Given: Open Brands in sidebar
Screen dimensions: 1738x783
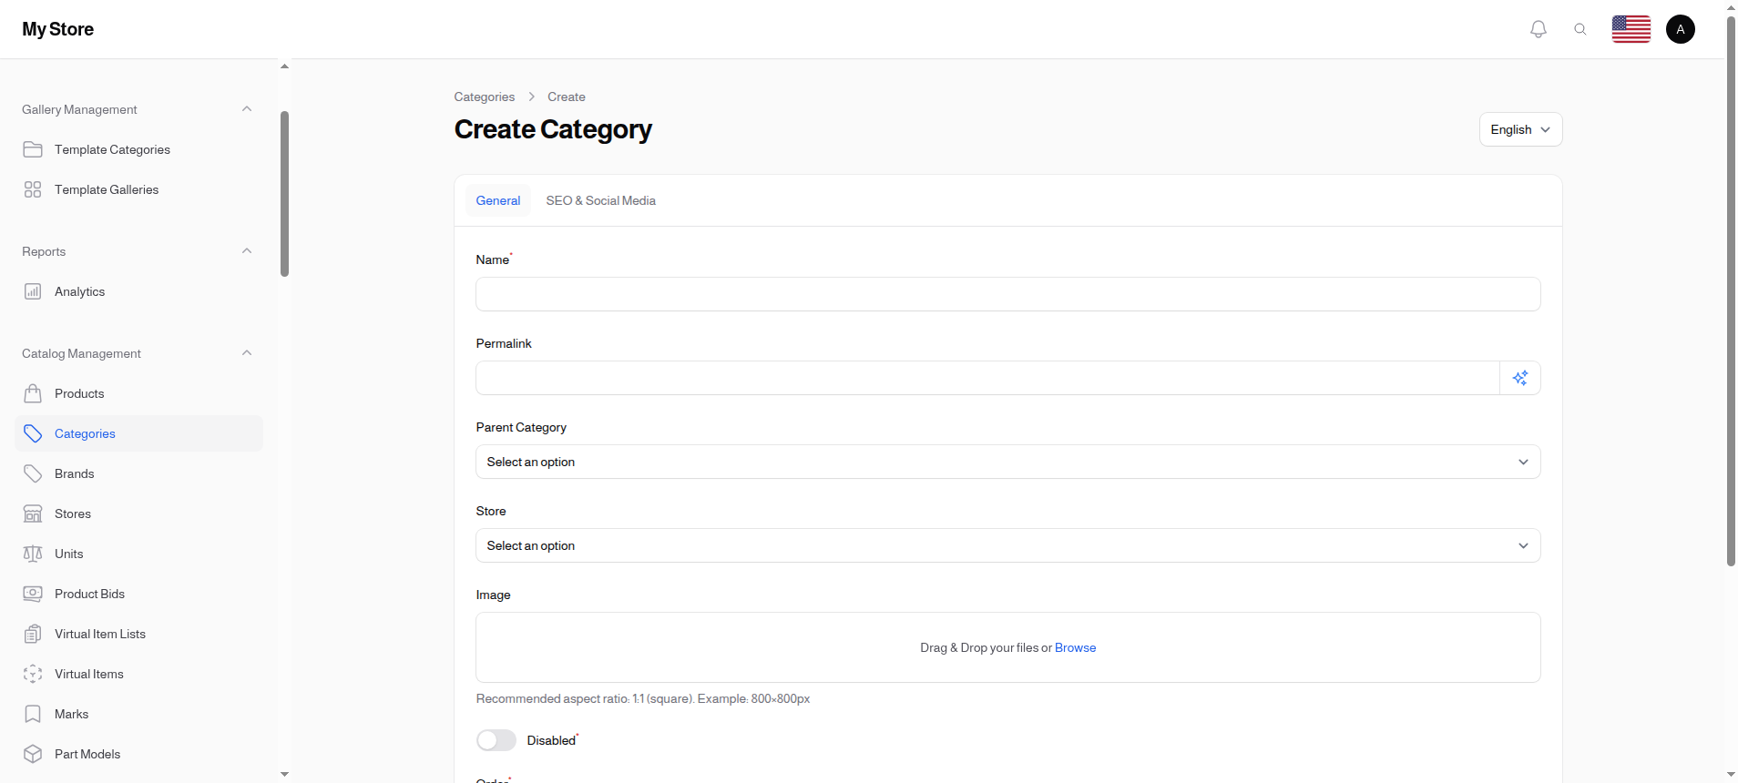Looking at the screenshot, I should 138,473.
